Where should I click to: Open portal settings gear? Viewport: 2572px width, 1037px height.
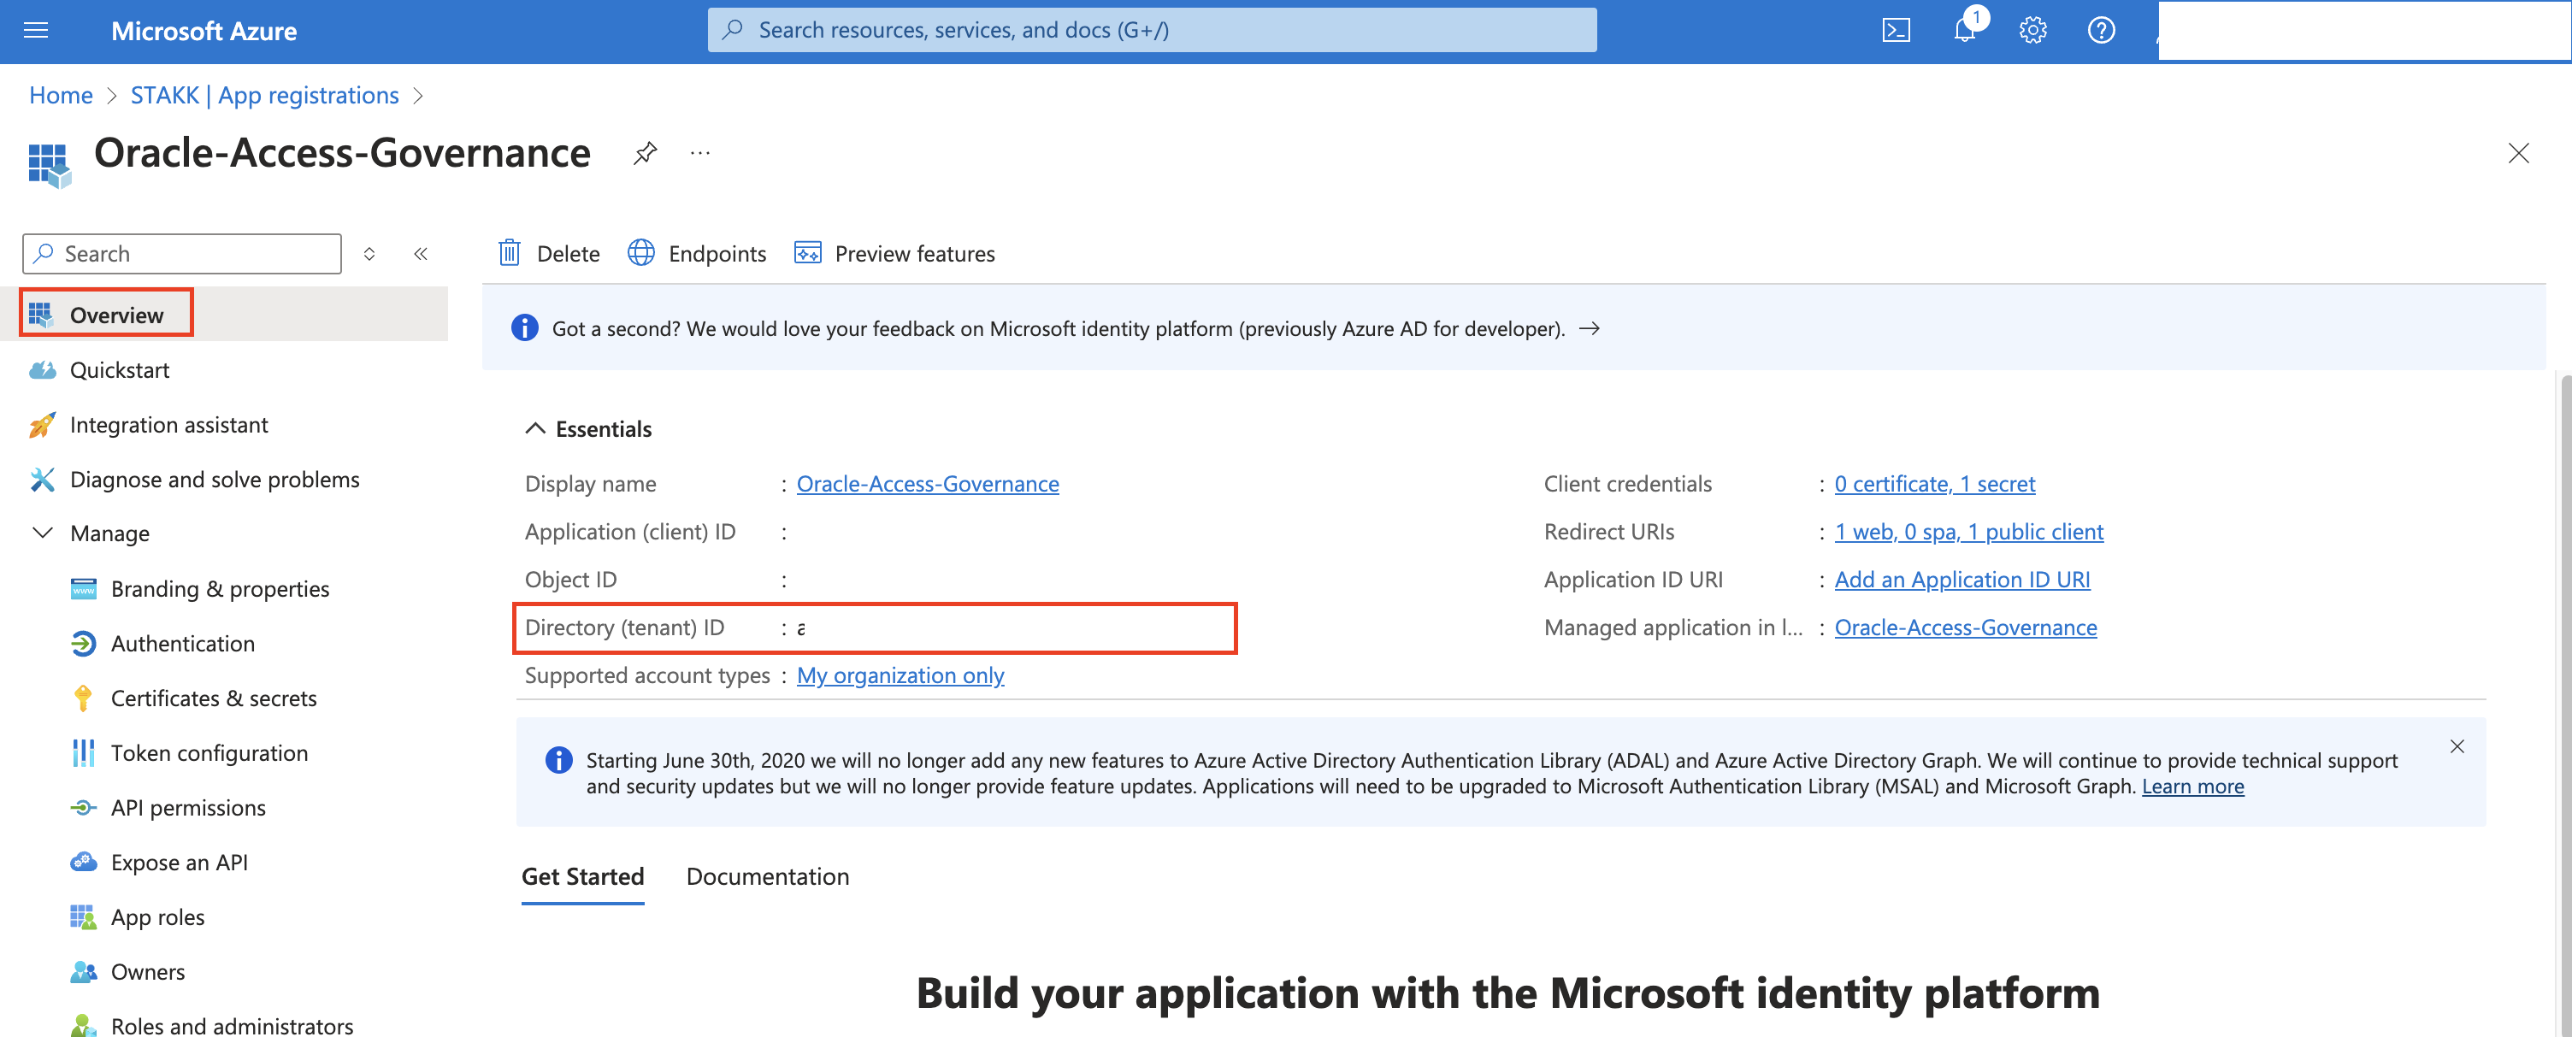pyautogui.click(x=2032, y=30)
